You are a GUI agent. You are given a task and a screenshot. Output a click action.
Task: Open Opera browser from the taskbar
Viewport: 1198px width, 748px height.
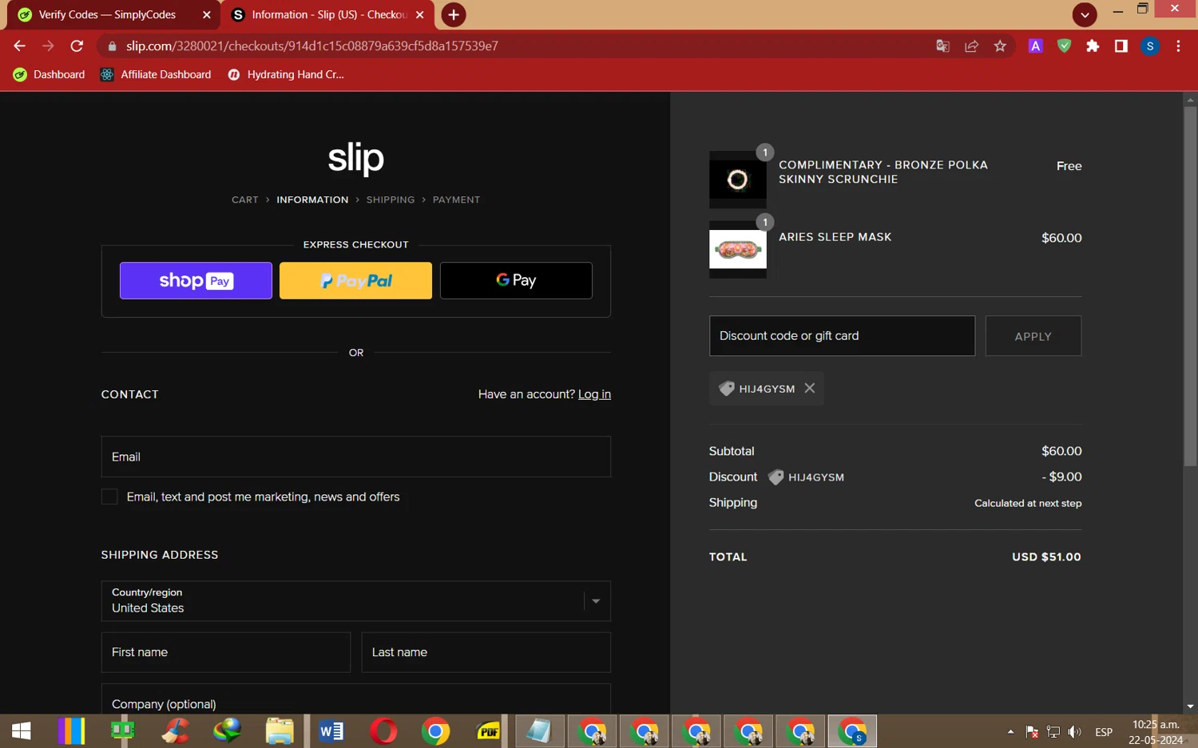(383, 731)
